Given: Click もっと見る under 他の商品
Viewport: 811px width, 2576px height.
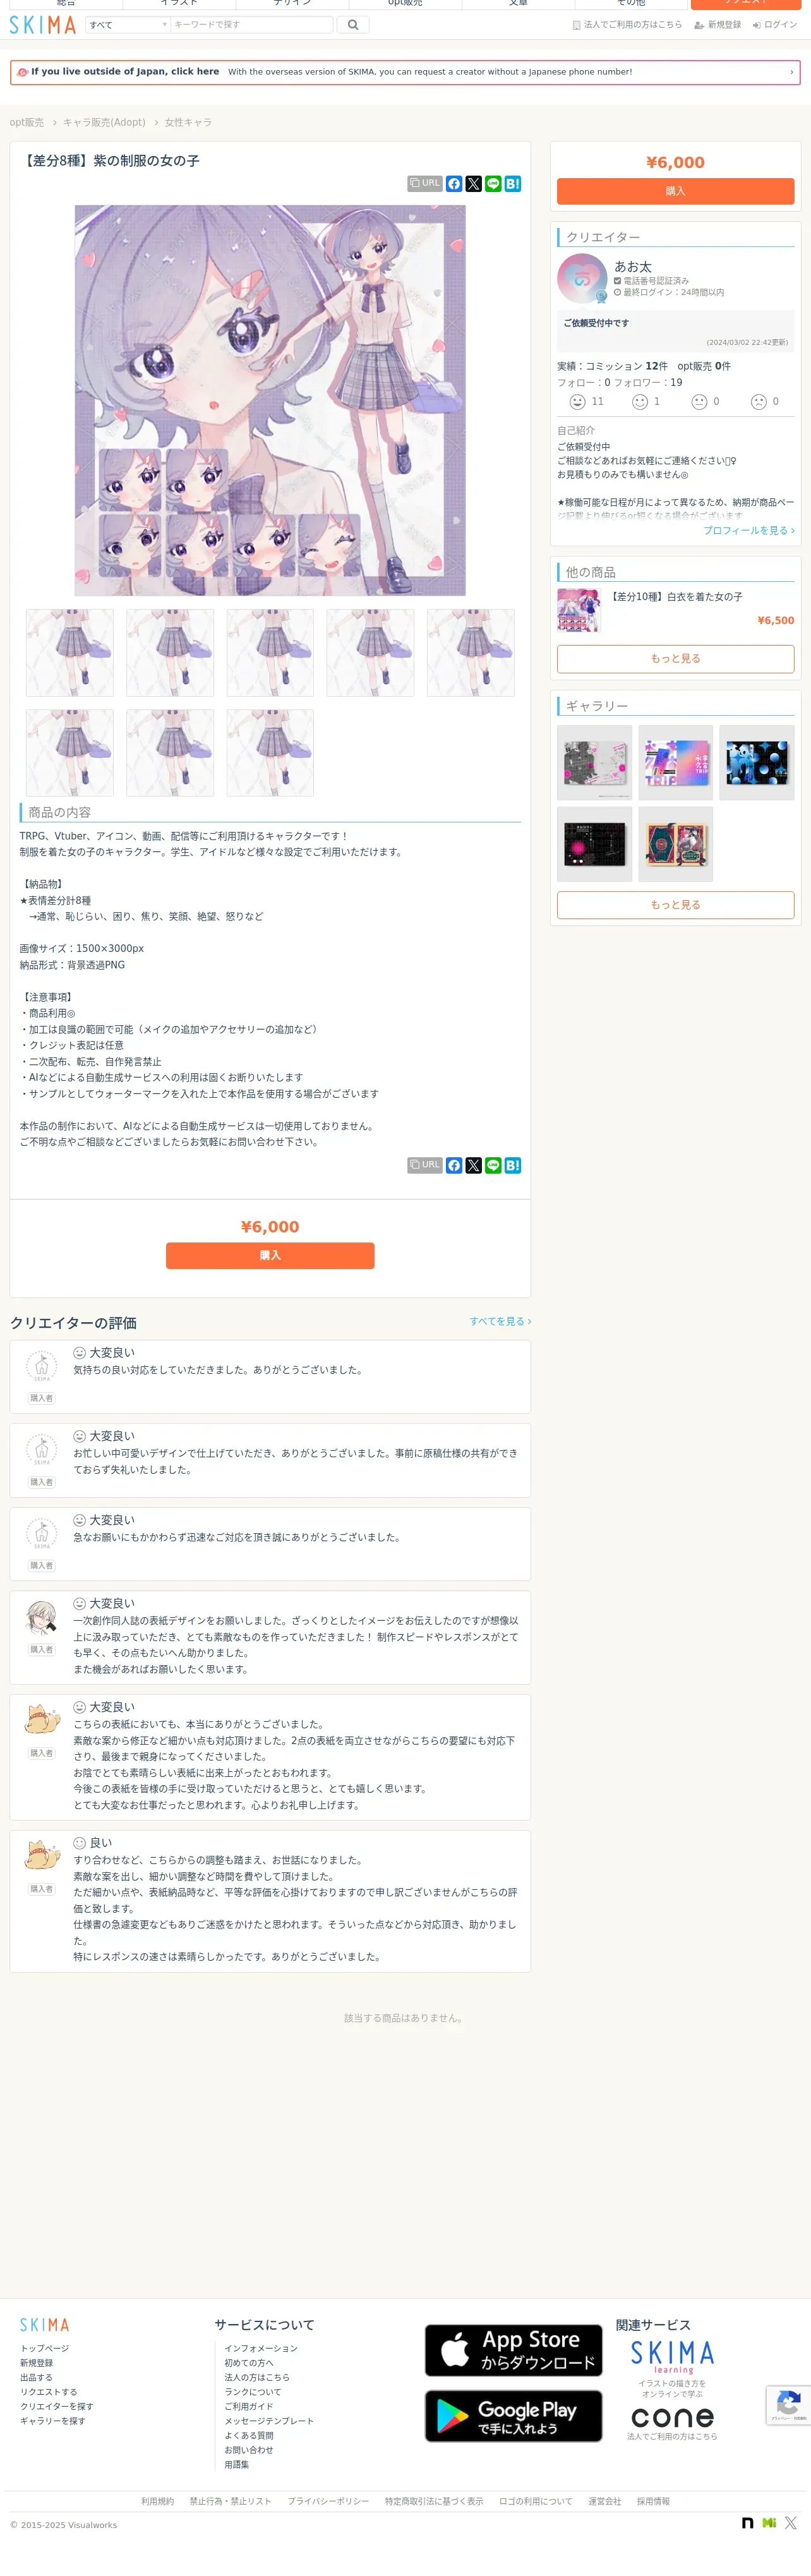Looking at the screenshot, I should point(675,658).
